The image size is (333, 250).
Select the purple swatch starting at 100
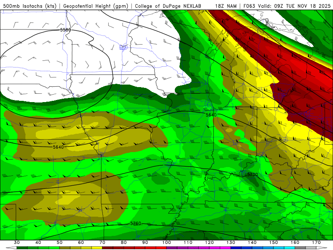pyautogui.click(x=172, y=248)
